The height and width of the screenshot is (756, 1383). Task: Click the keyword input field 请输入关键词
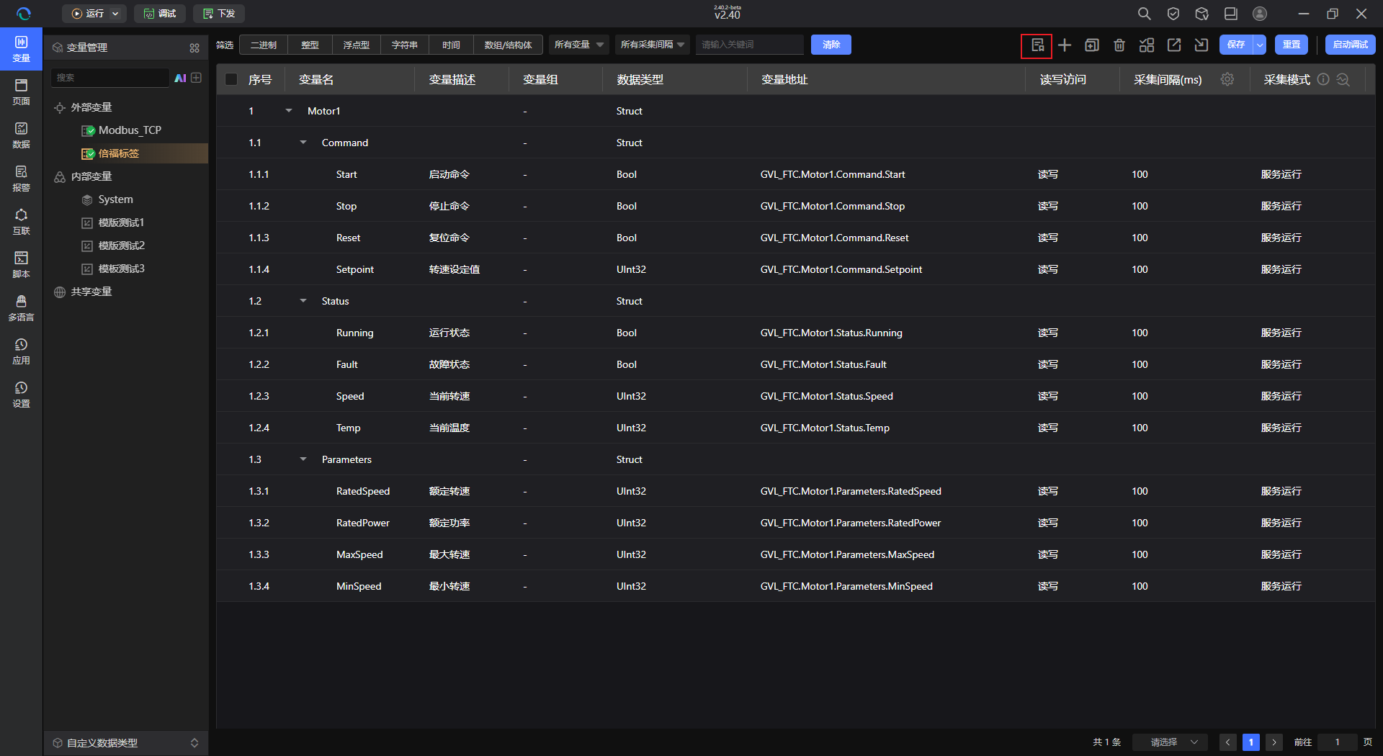pyautogui.click(x=750, y=45)
